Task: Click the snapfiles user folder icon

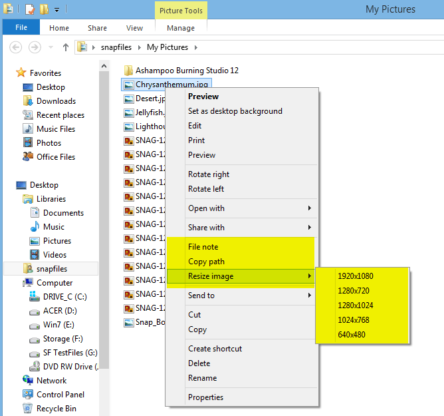Action: (28, 268)
